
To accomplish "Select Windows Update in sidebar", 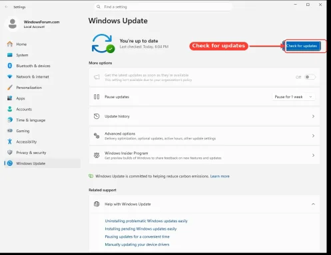I will [x=42, y=163].
